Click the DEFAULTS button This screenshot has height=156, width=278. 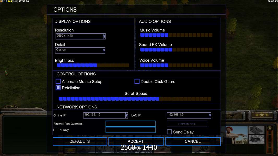tap(80, 141)
